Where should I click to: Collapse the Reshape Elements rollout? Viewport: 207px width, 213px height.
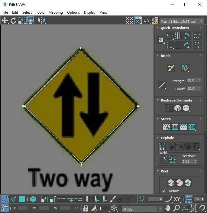point(158,100)
